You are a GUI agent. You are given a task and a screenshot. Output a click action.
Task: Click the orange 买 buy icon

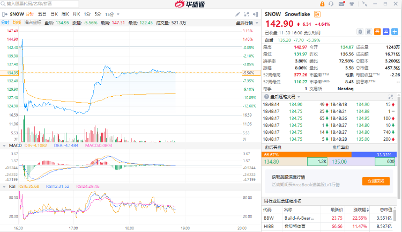coord(377,31)
